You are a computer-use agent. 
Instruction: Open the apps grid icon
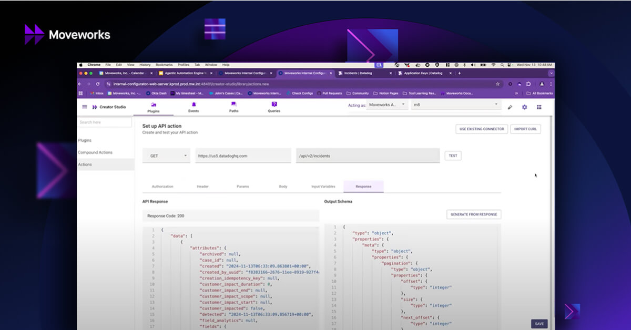point(539,107)
